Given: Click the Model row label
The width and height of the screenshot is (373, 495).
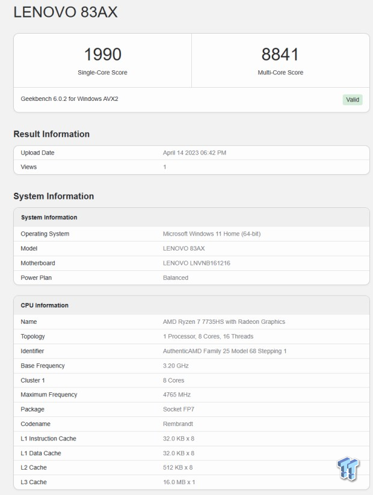Looking at the screenshot, I should point(29,249).
